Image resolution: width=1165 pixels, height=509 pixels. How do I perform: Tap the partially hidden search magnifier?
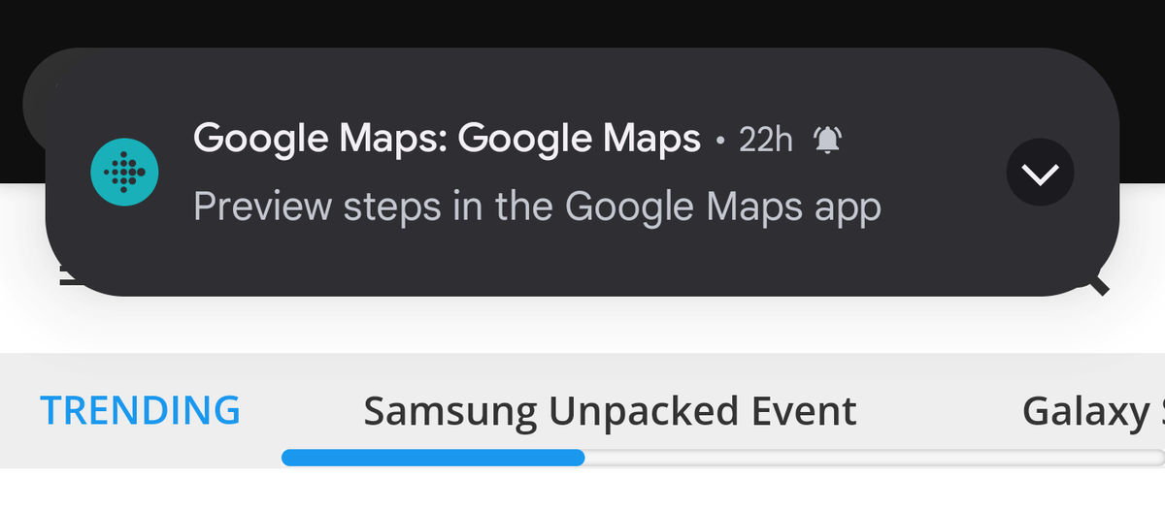coord(1099,283)
